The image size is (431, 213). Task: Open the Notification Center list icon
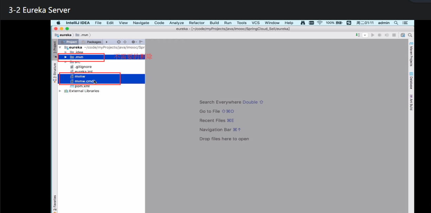point(405,23)
